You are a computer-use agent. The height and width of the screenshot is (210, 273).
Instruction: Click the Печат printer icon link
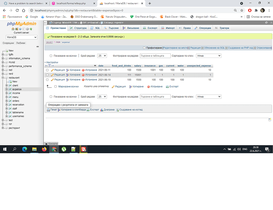coord(52,110)
